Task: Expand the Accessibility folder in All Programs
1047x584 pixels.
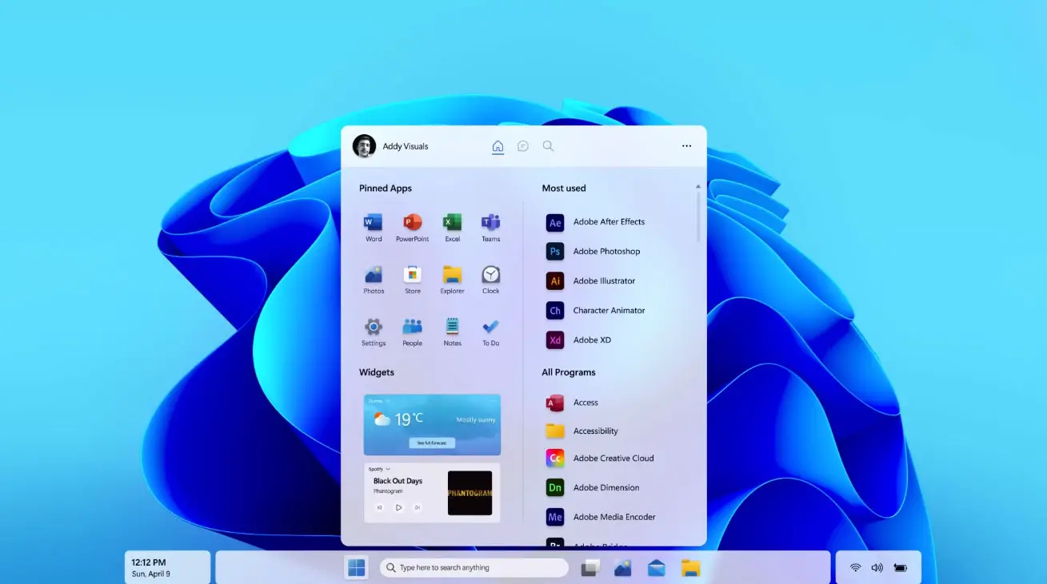Action: pyautogui.click(x=582, y=431)
